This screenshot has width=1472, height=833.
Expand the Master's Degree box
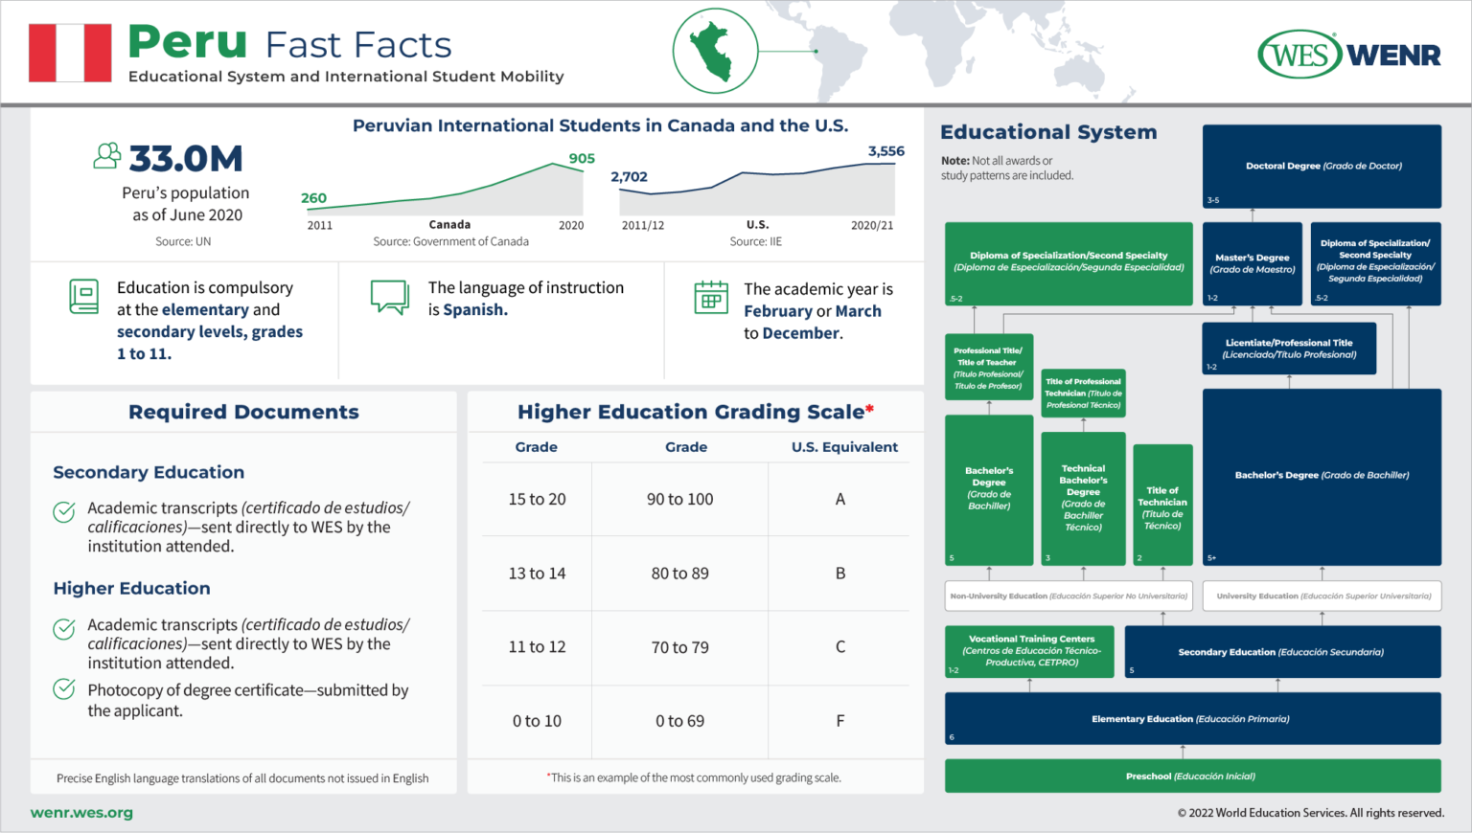click(1252, 263)
